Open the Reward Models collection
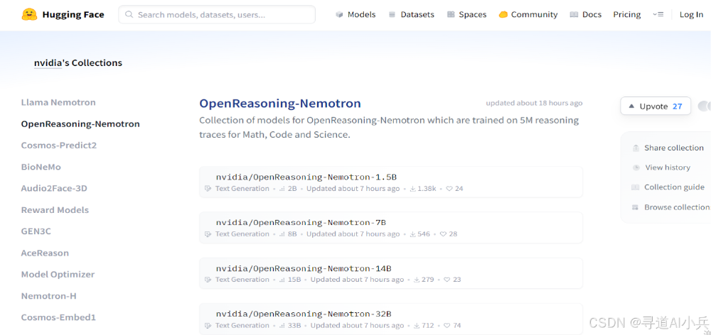The width and height of the screenshot is (711, 335). tap(55, 210)
